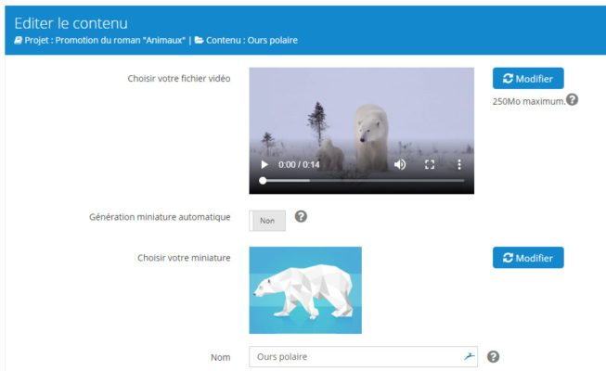
Task: Click 'Choisir votre fichier vidéo' label
Action: (179, 79)
